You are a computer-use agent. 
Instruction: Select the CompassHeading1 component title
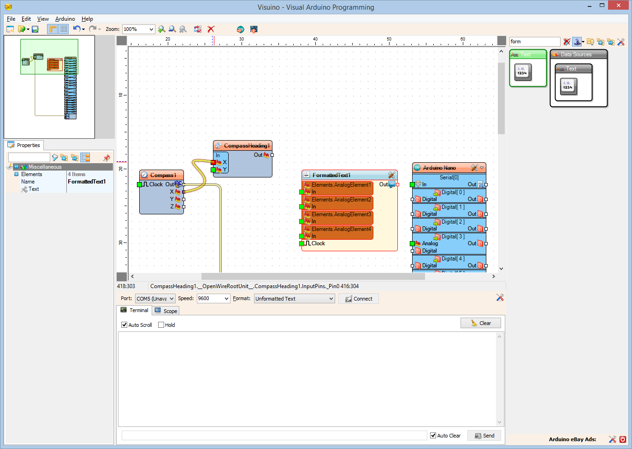click(247, 146)
